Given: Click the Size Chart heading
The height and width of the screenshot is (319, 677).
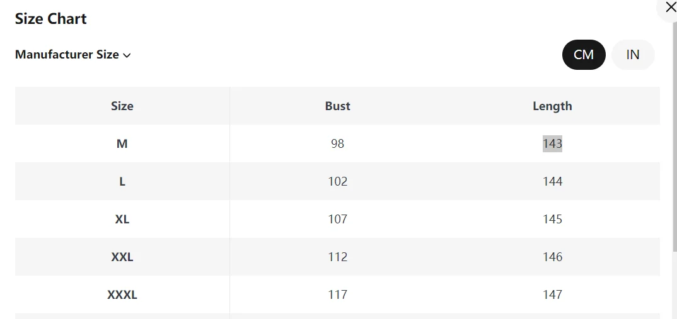Looking at the screenshot, I should tap(51, 18).
